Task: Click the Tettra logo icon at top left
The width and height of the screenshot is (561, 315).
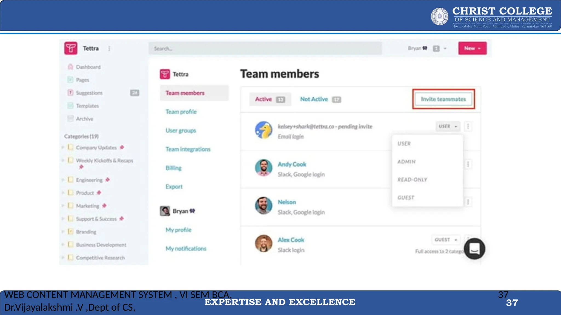Action: tap(71, 48)
